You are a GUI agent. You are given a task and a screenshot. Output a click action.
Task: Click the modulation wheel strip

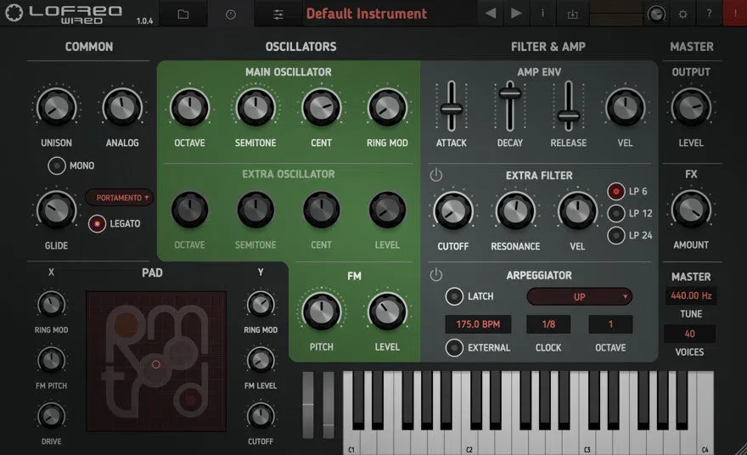pyautogui.click(x=329, y=405)
